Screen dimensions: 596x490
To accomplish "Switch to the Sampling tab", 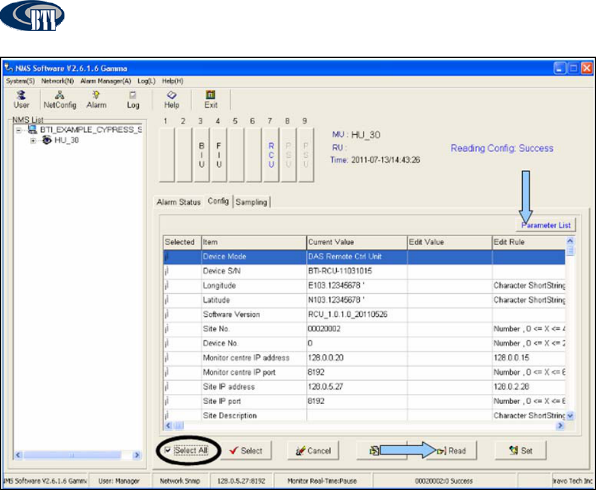I will click(252, 202).
